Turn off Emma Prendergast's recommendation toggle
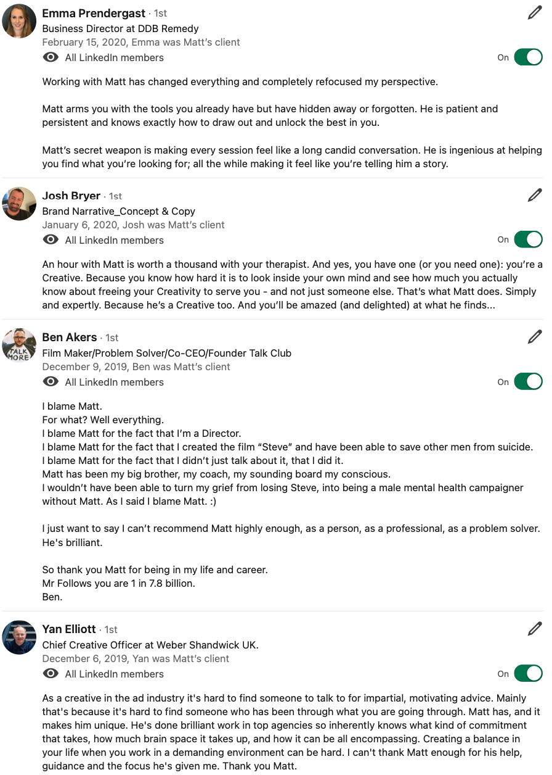Screen dimensions: 552x775 pyautogui.click(x=528, y=57)
